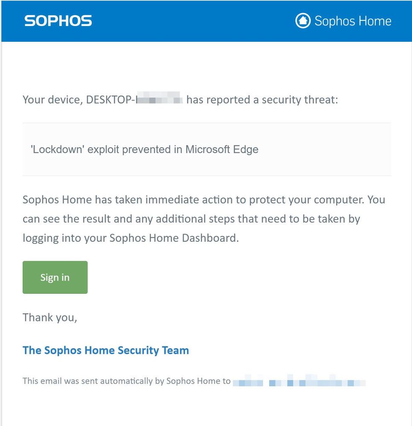The image size is (412, 426).
Task: Click the Microsoft Edge text in alert
Action: [222, 149]
